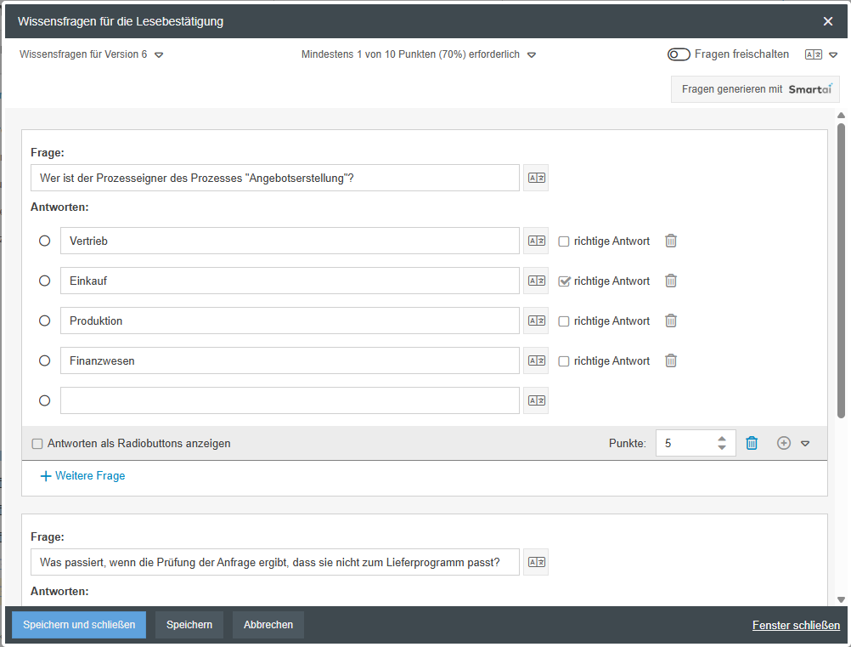
Task: Click Fragen generieren mit Smartai button
Action: [x=756, y=89]
